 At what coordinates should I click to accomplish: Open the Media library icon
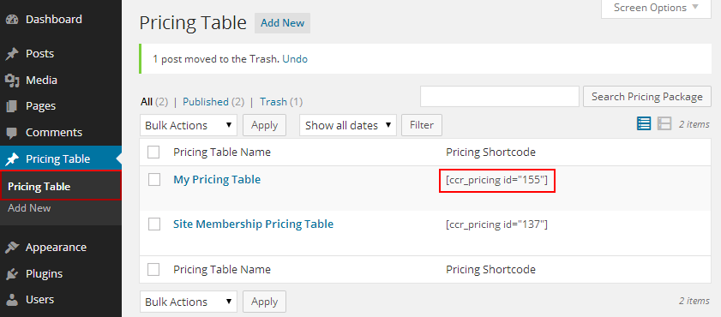[x=12, y=81]
